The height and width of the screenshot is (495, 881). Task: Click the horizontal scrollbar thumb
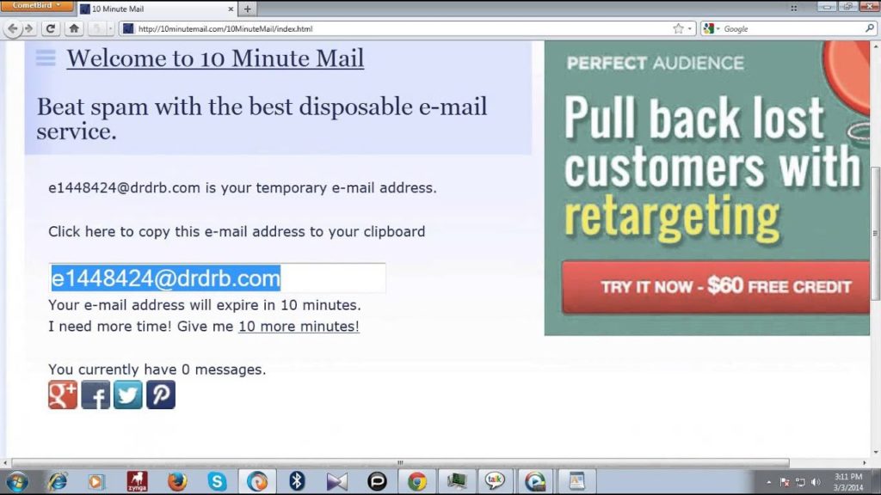click(x=400, y=463)
